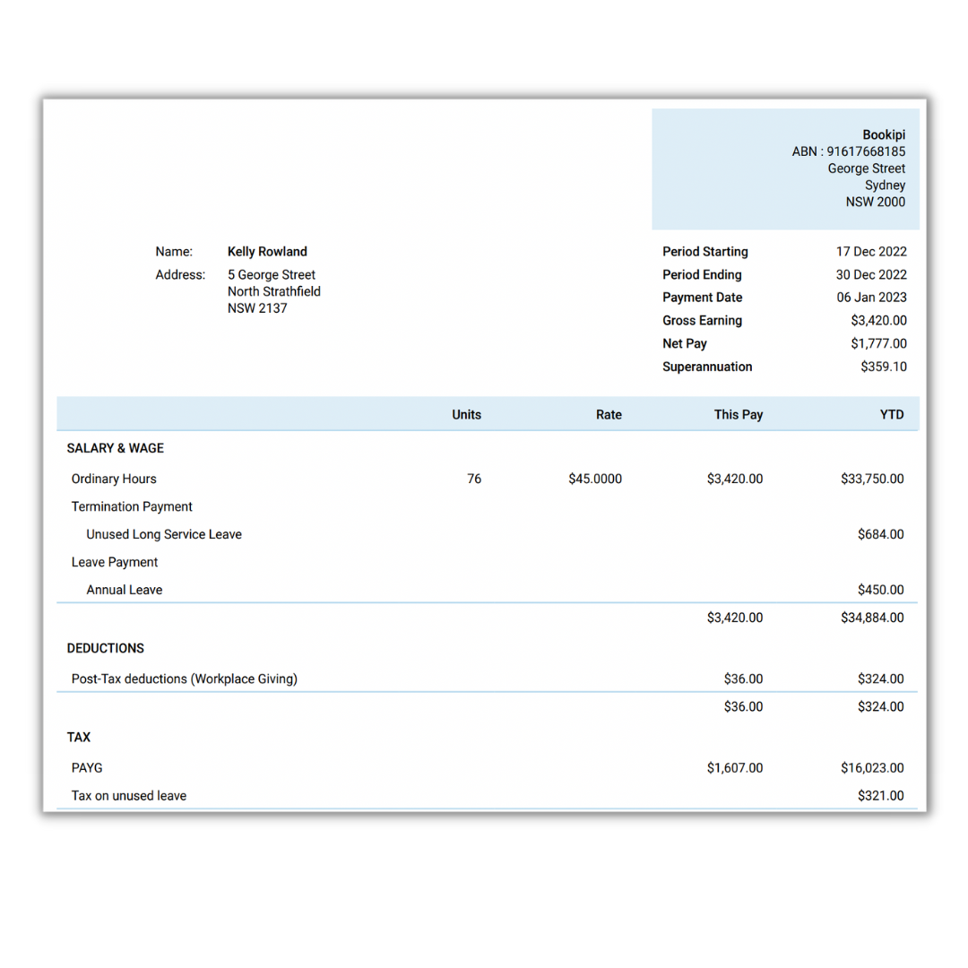Select the Unused Long Service Leave label

(x=164, y=535)
